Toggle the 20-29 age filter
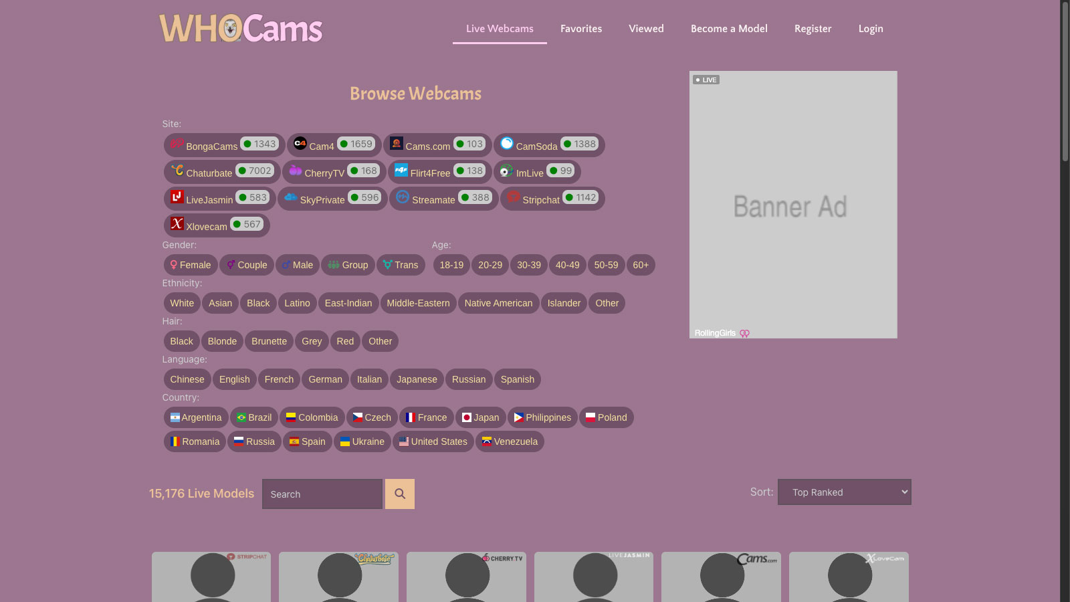1070x602 pixels. (490, 265)
